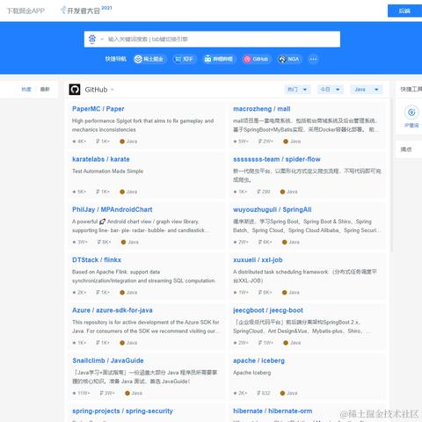Open the ssssssss-team / spider-flow repository

click(277, 159)
